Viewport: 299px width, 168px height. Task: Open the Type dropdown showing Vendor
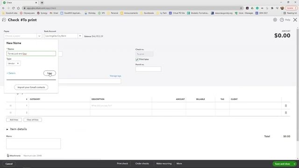(x=14, y=63)
